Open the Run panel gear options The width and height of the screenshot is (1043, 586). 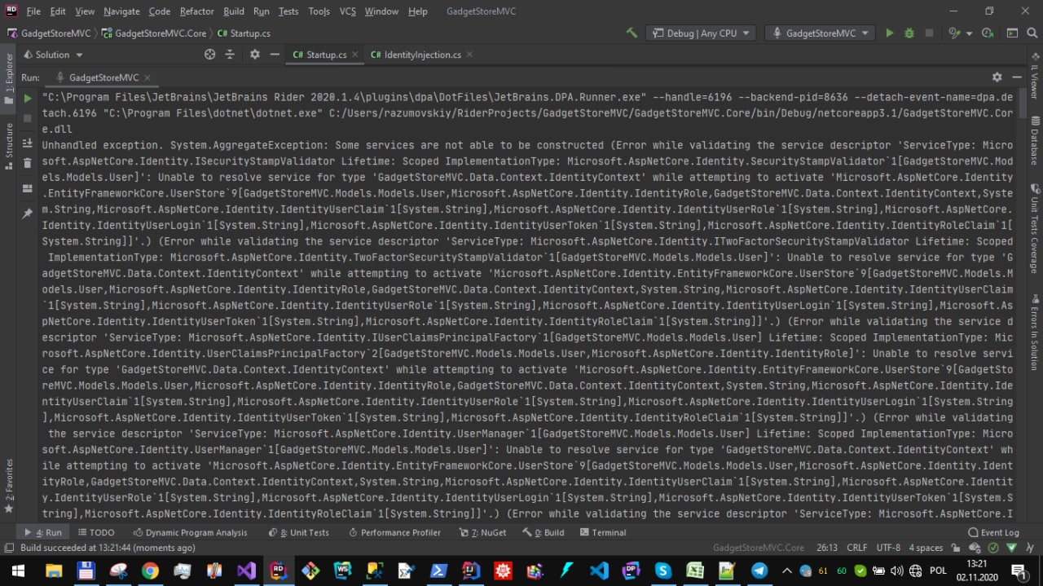[x=997, y=77]
